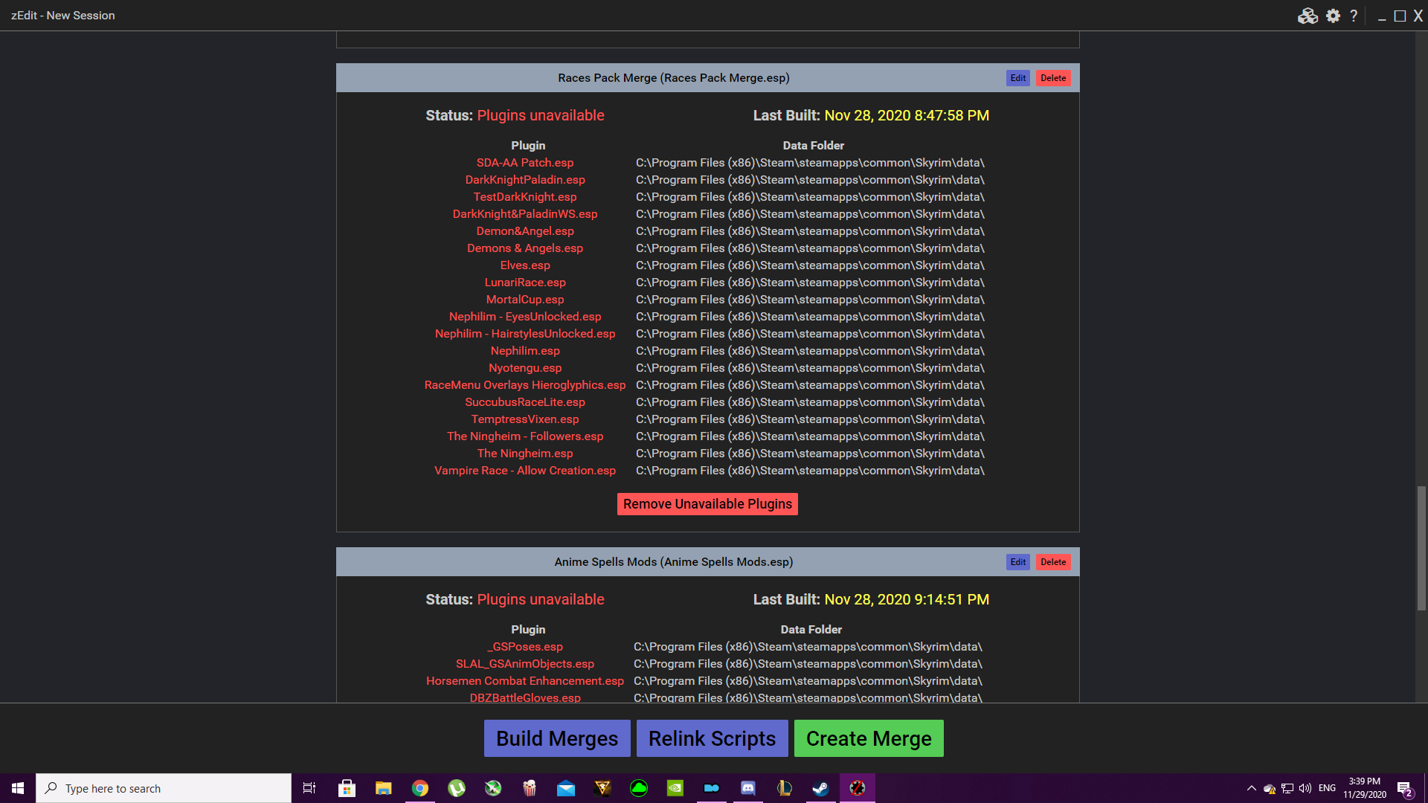
Task: Switch to Steam on the taskbar
Action: point(821,788)
